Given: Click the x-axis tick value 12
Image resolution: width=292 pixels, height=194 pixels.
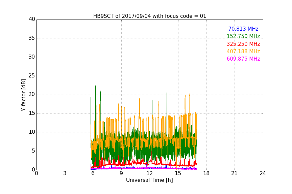Looking at the screenshot, I should (150, 173).
